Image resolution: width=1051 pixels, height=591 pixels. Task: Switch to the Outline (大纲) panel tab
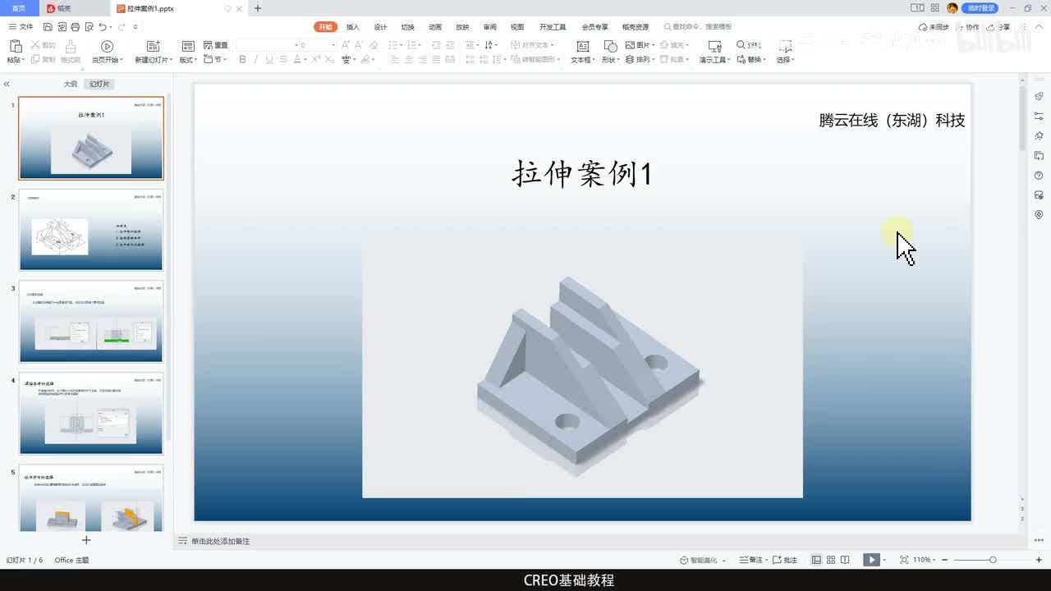[x=71, y=84]
